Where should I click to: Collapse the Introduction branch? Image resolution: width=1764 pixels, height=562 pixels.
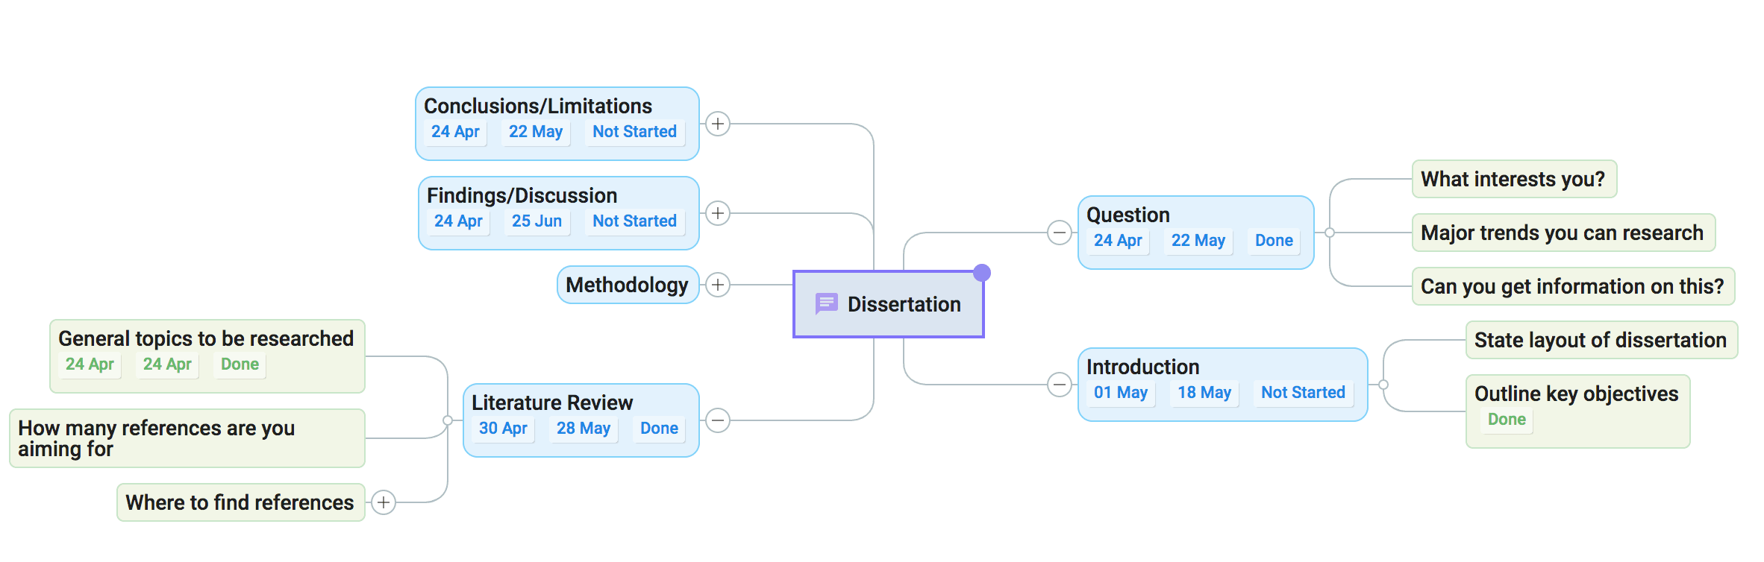point(1060,385)
